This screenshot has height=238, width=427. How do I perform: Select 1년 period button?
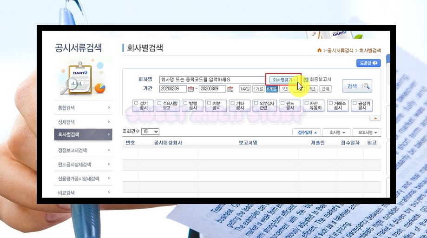[x=285, y=89]
